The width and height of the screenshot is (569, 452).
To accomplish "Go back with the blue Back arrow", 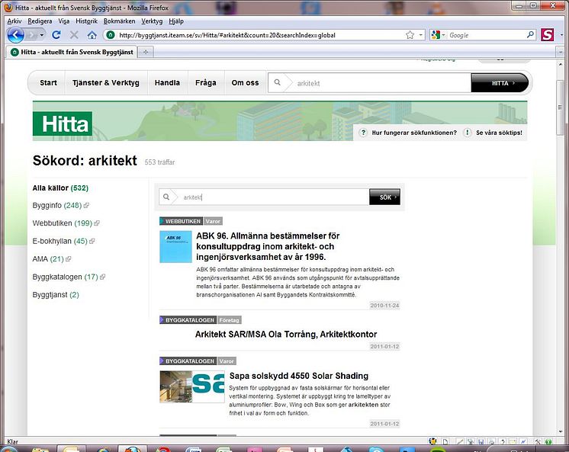I will (15, 35).
